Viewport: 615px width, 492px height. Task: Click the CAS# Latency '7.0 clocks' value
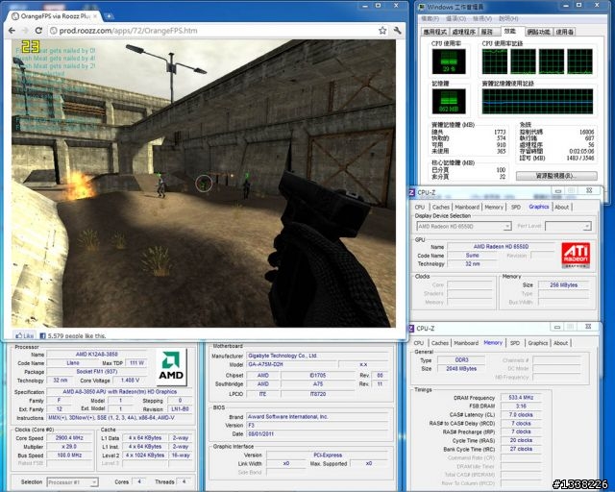(x=521, y=415)
